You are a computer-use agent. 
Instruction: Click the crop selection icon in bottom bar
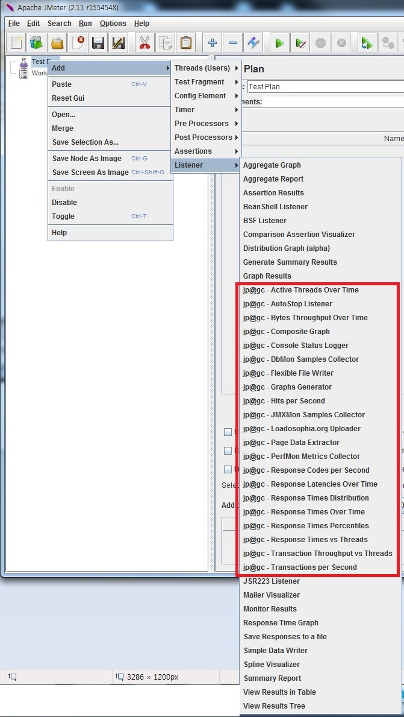click(12, 677)
